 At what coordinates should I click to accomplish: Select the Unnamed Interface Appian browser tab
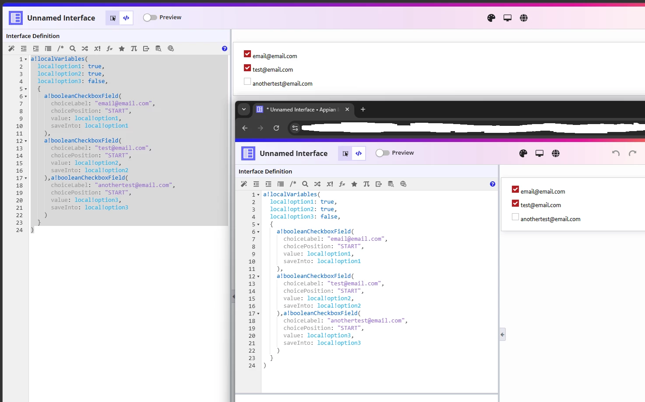303,109
